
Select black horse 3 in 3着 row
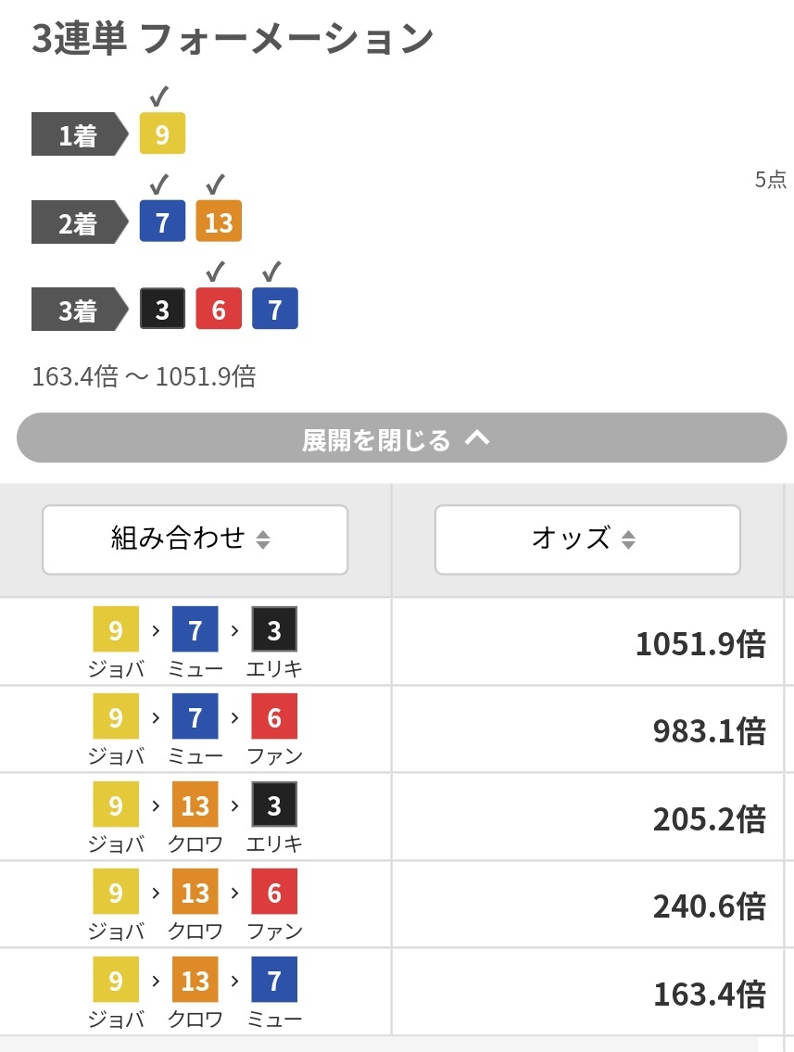click(162, 309)
